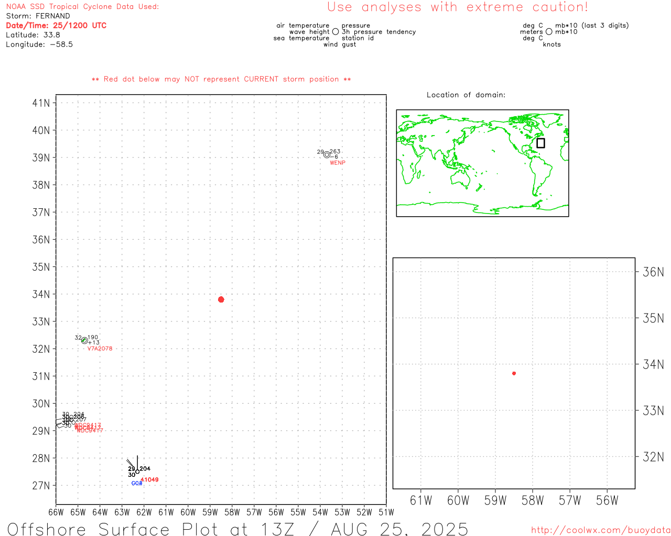
Task: Click the 'Latitude: 33.8' text
Action: pyautogui.click(x=33, y=35)
